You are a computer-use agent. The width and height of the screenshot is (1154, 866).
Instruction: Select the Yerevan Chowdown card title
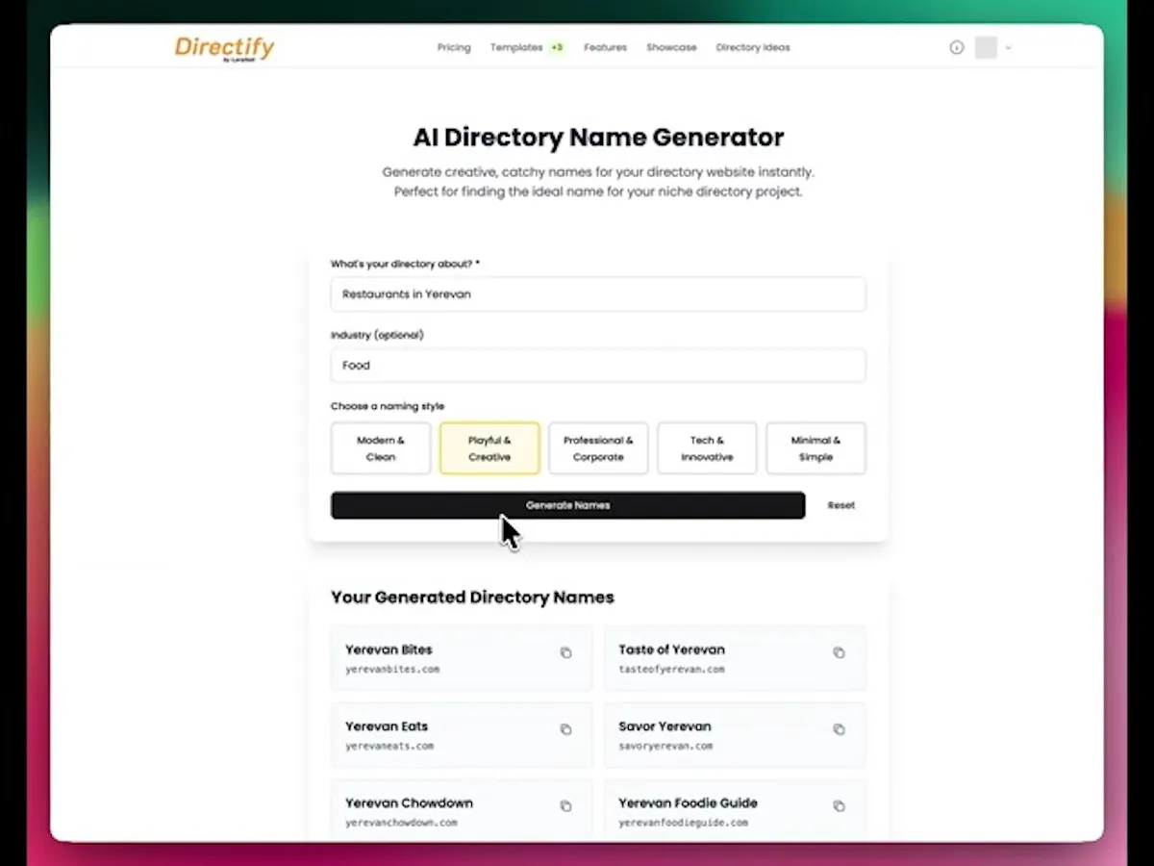tap(409, 803)
